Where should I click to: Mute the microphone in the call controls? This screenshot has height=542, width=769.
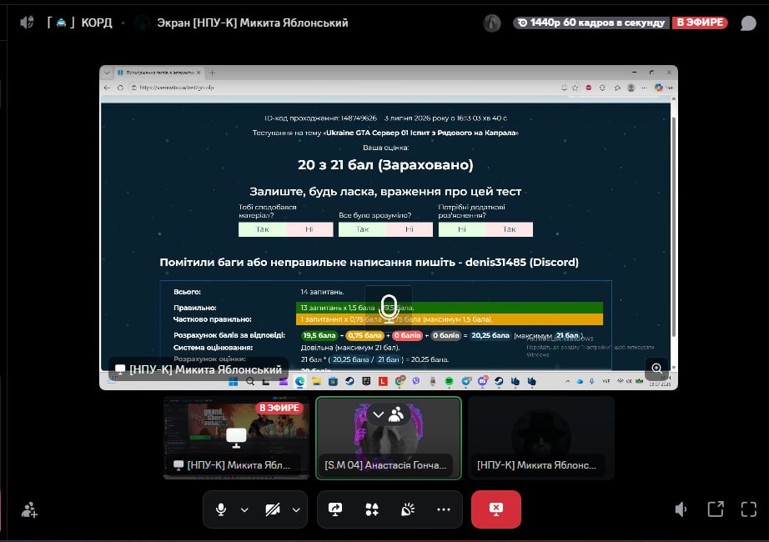click(221, 509)
